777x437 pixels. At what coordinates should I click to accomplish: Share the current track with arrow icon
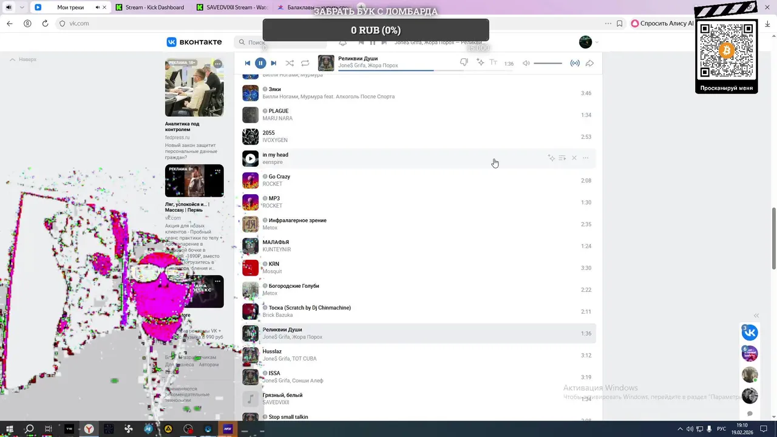pyautogui.click(x=589, y=63)
